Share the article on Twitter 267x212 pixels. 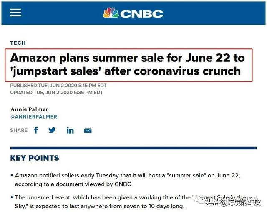(x=52, y=130)
